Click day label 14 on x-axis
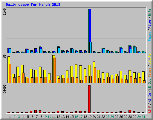Viewport: 153px width, 120px height. click(67, 117)
